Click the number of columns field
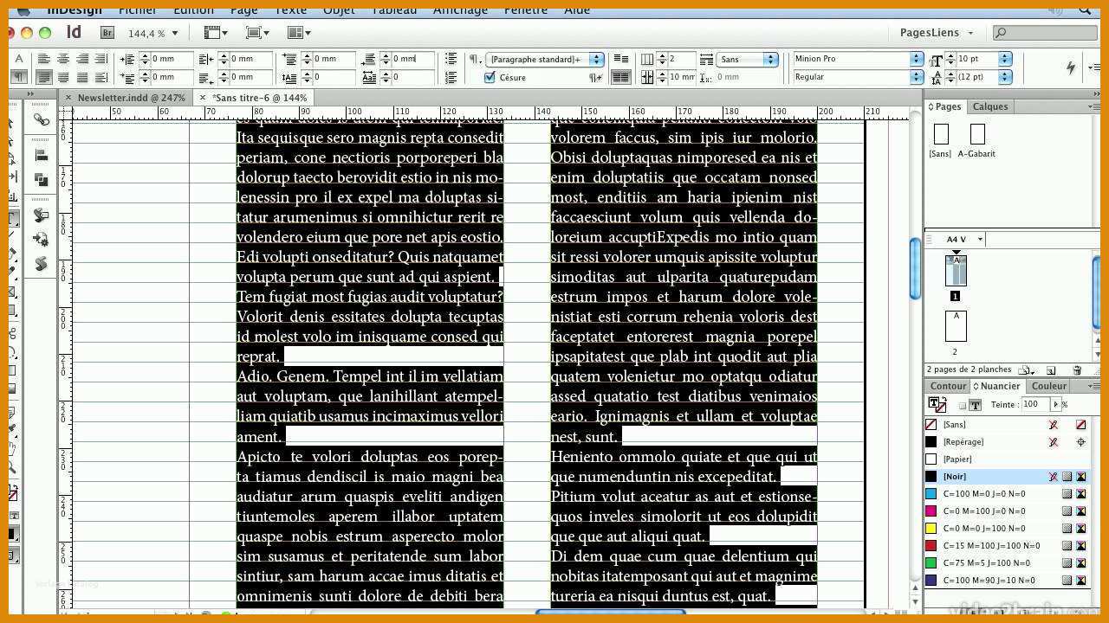The width and height of the screenshot is (1109, 623). [x=680, y=59]
